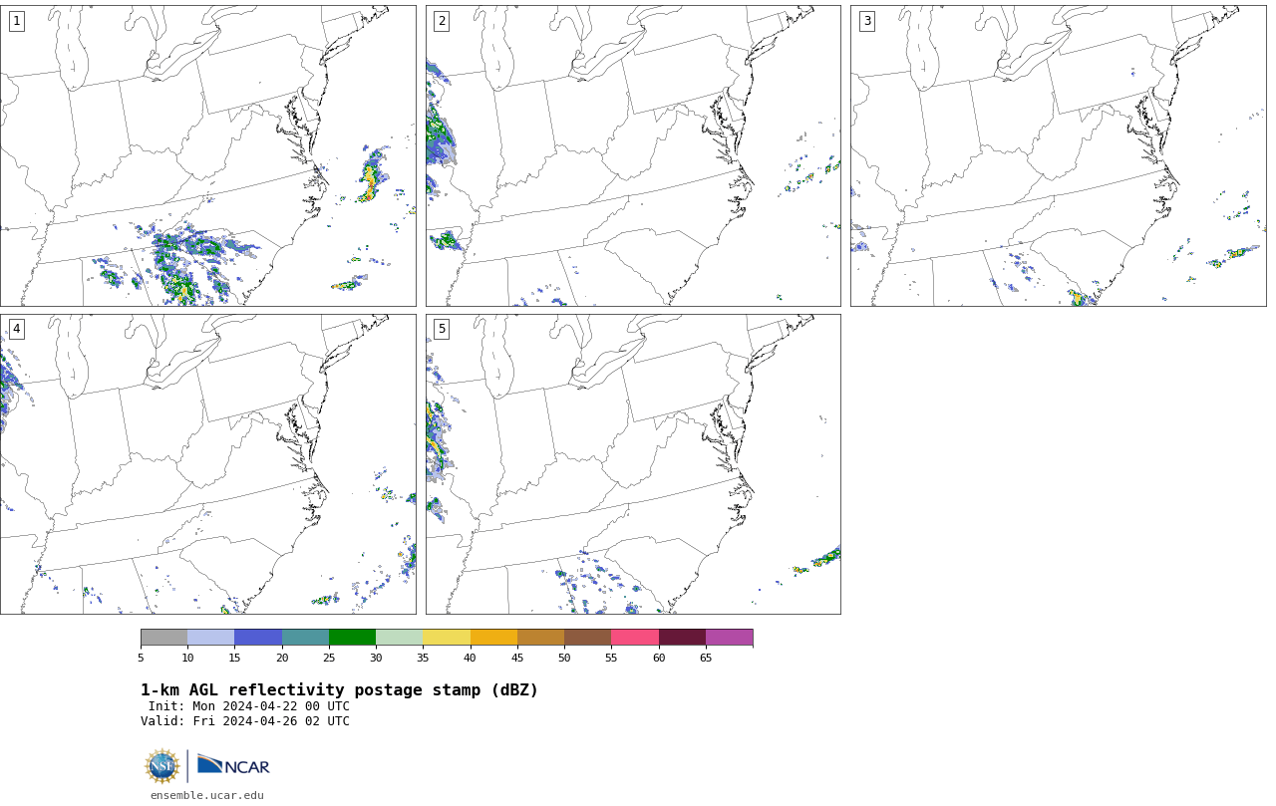Viewport: 1276px width, 806px height.
Task: Click the colorbar tick label '5'
Action: pyautogui.click(x=141, y=658)
